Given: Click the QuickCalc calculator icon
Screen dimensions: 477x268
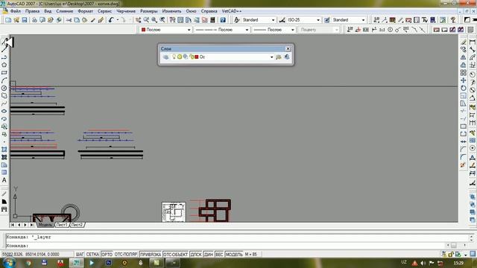Looking at the screenshot, I should tap(212, 20).
